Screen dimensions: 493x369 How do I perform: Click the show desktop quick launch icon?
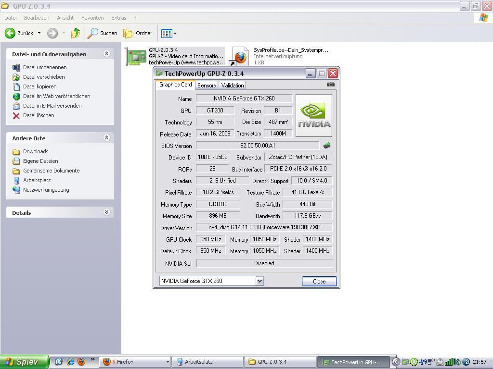pos(59,361)
